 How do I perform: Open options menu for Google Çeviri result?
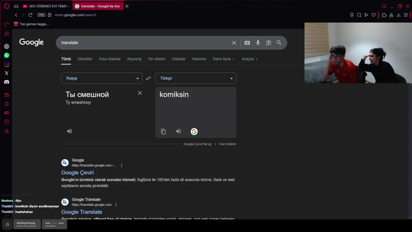(x=121, y=165)
